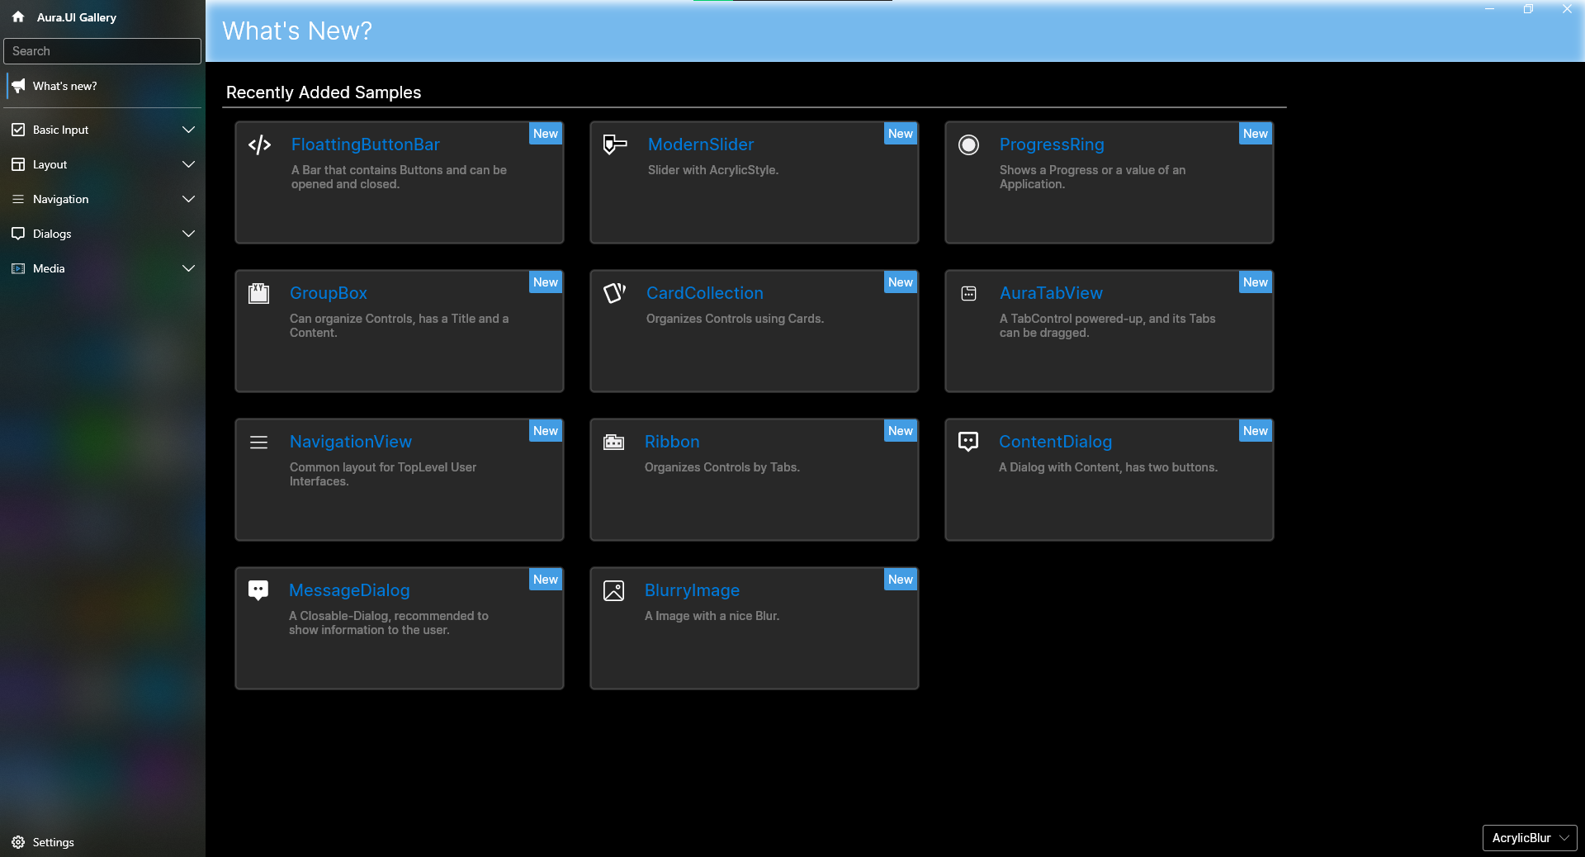Open the AcrylicBlur dropdown
The image size is (1585, 857).
point(1530,838)
